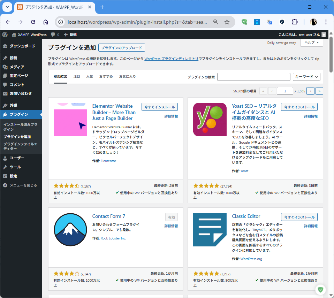Open the comments bubble icon in admin bar
Screen dimensions: 334x298
pyautogui.click(x=53, y=35)
